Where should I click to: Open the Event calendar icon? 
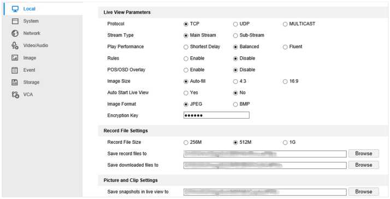tap(15, 70)
